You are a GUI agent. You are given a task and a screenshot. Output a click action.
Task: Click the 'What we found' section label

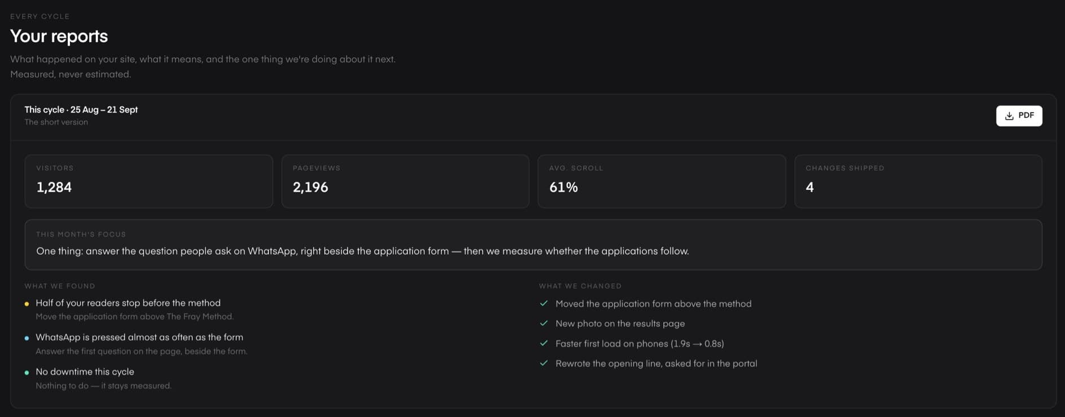[60, 286]
